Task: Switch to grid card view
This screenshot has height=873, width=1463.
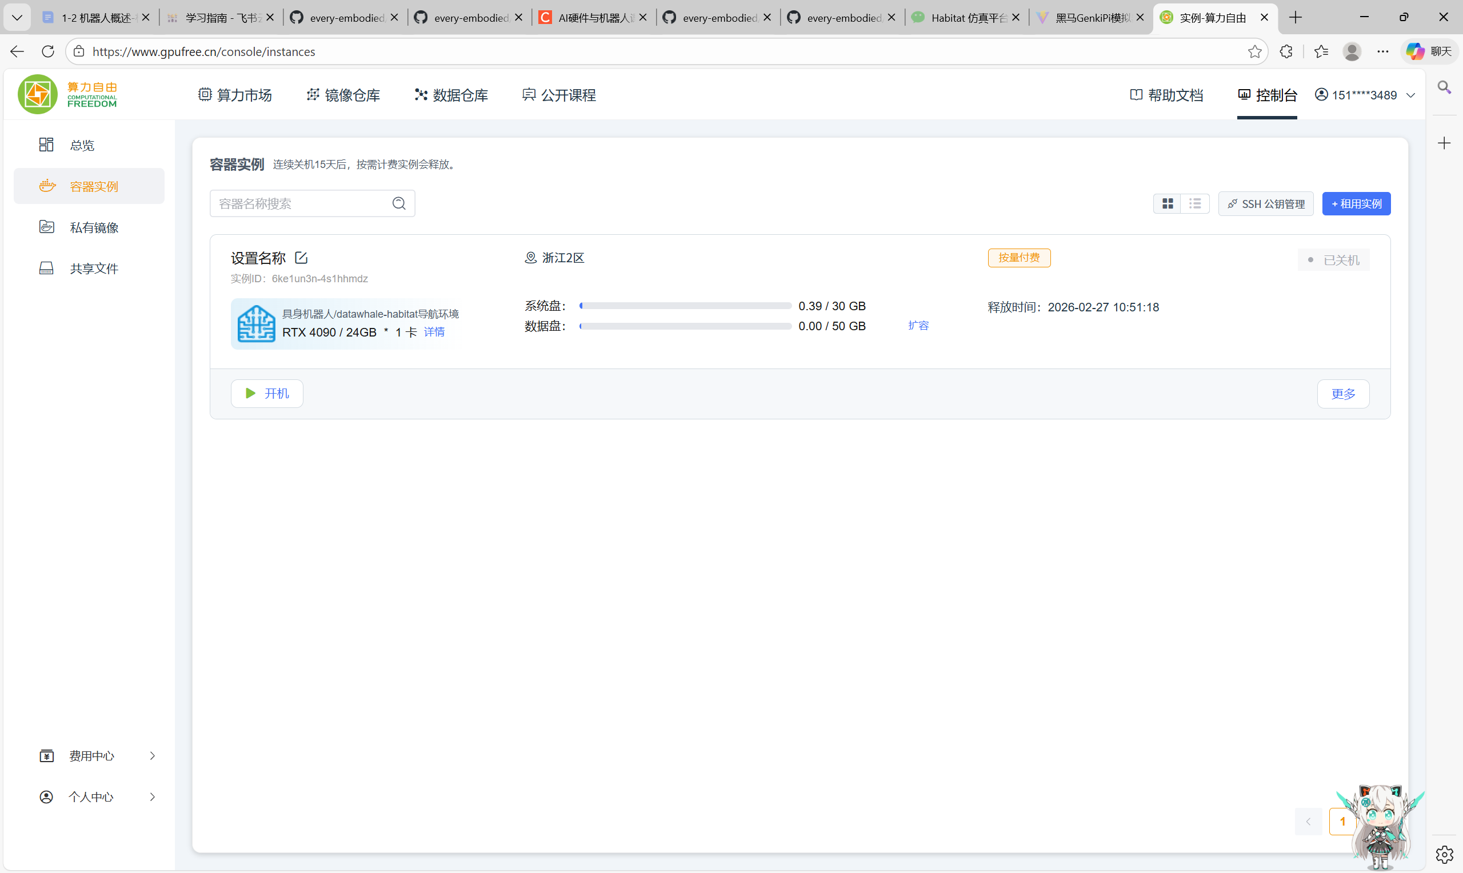Action: [x=1167, y=203]
